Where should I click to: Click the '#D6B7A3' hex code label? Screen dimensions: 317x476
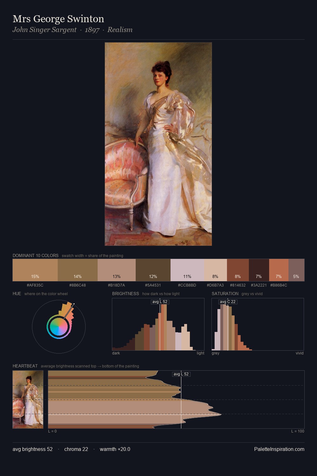[x=215, y=285]
